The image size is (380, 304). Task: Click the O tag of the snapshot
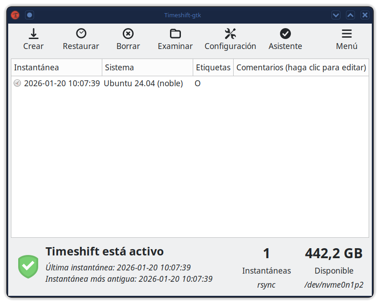coord(198,83)
